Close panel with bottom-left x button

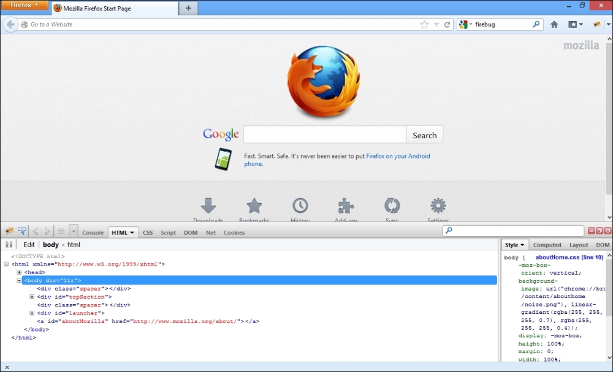7,367
